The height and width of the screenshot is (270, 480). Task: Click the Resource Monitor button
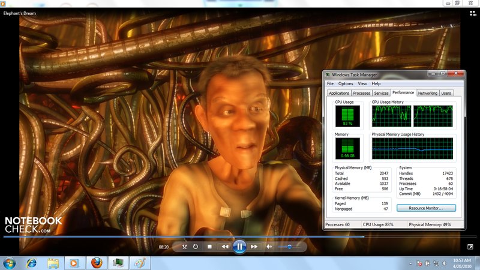[x=426, y=208]
